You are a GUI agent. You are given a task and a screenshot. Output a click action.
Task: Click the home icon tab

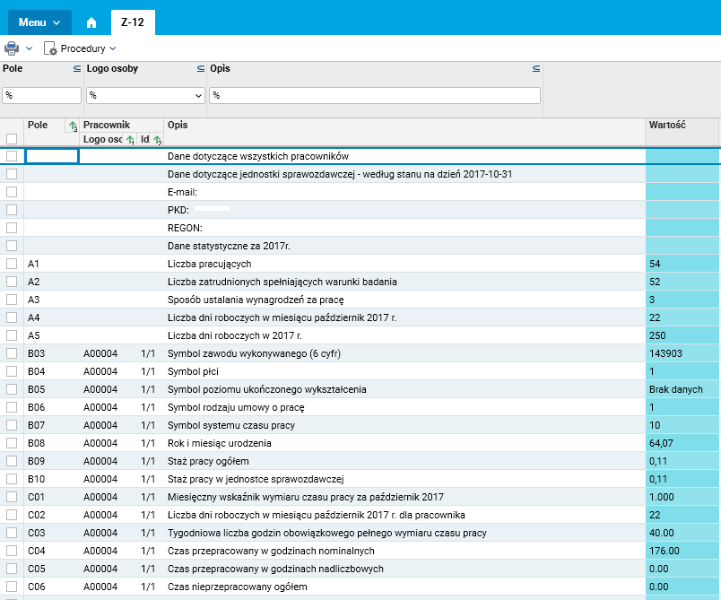pyautogui.click(x=91, y=22)
